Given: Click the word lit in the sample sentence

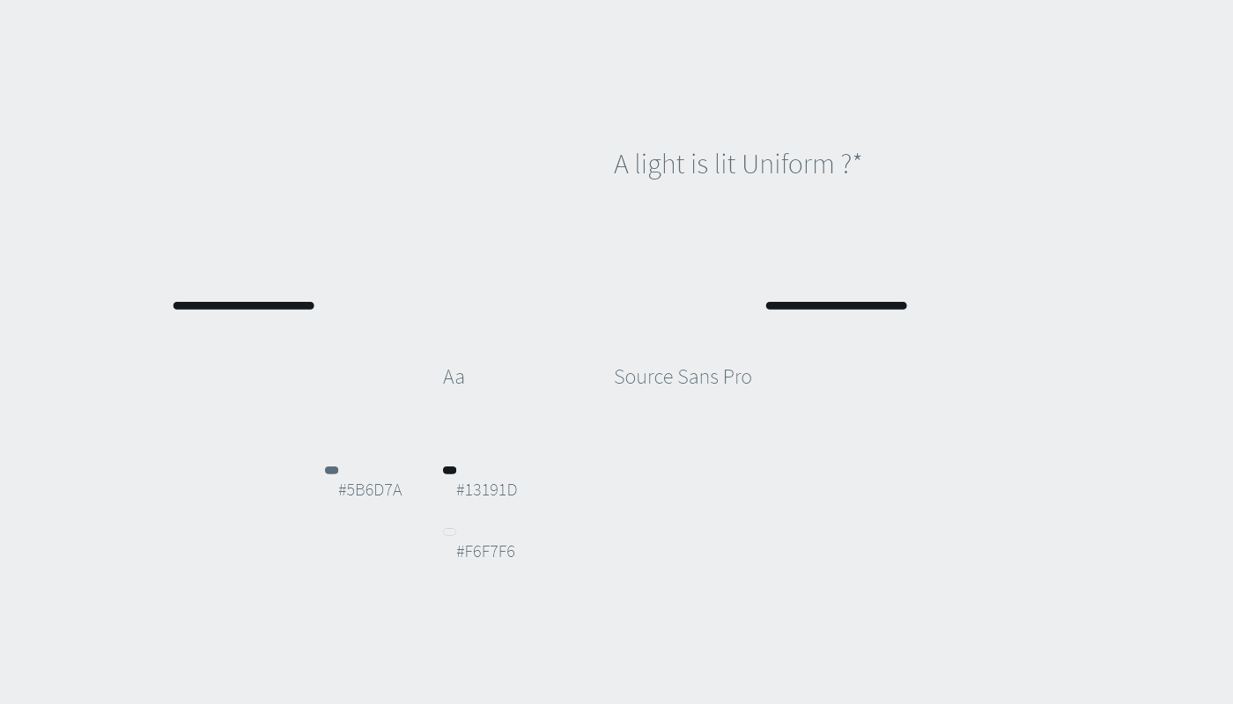Looking at the screenshot, I should coord(725,165).
